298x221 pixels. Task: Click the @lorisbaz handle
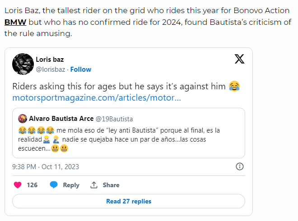tap(51, 69)
